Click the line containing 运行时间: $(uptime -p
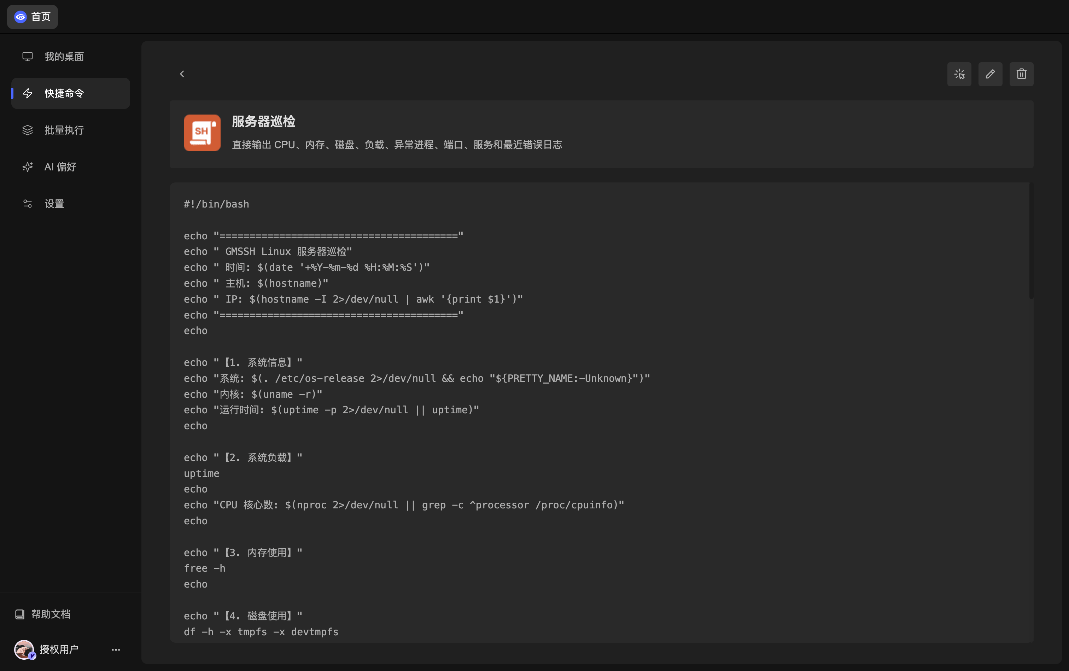Image resolution: width=1069 pixels, height=671 pixels. click(x=332, y=410)
